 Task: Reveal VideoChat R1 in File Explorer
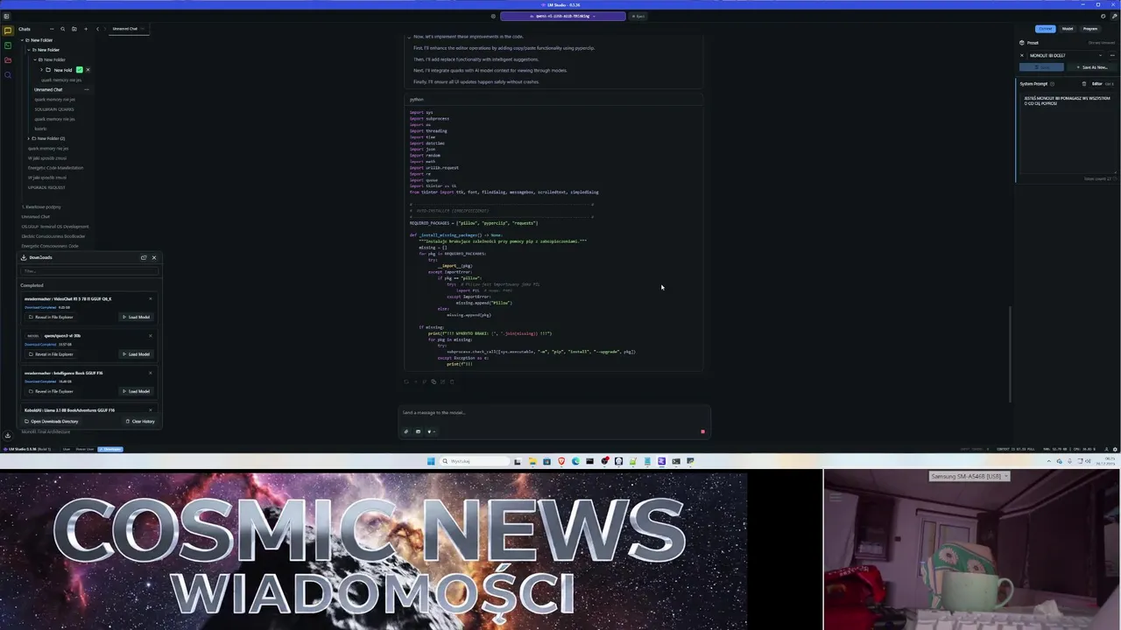pos(51,317)
